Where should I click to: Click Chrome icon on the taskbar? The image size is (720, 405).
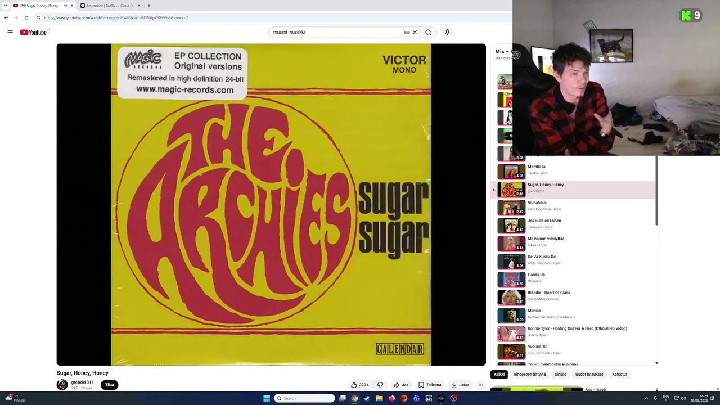354,398
